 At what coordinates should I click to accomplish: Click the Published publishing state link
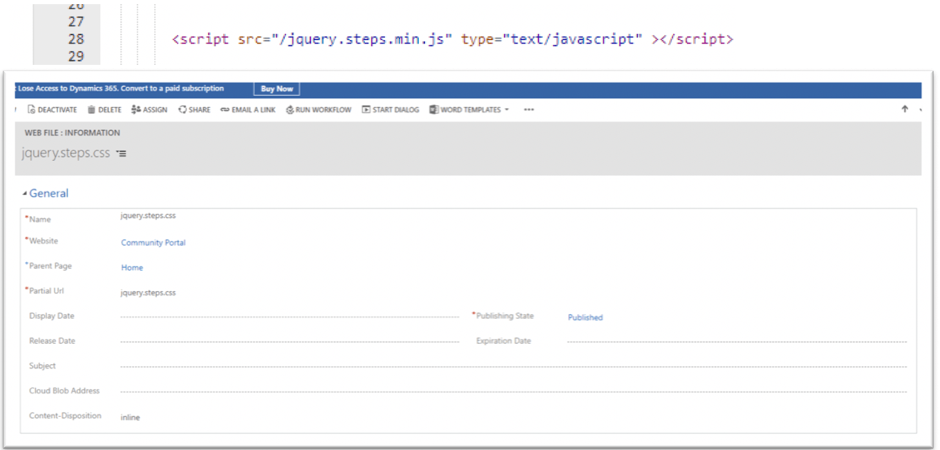pos(585,317)
